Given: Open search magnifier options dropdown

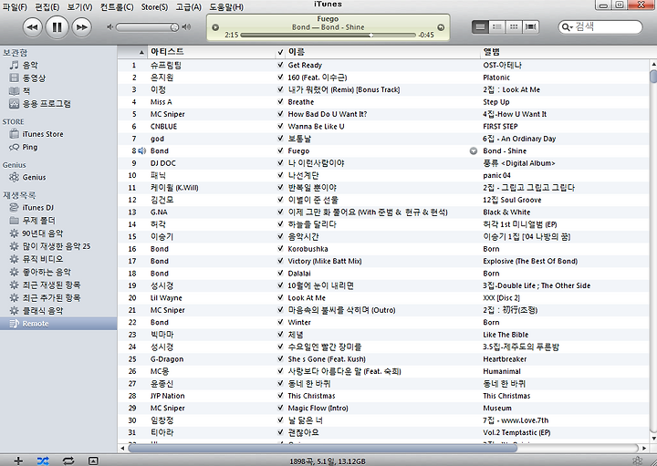Looking at the screenshot, I should click(x=567, y=27).
